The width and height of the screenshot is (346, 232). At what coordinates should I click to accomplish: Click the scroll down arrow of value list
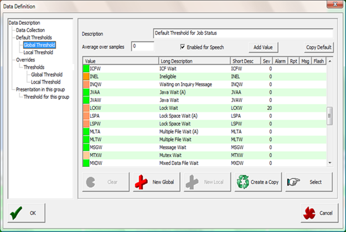pyautogui.click(x=330, y=163)
